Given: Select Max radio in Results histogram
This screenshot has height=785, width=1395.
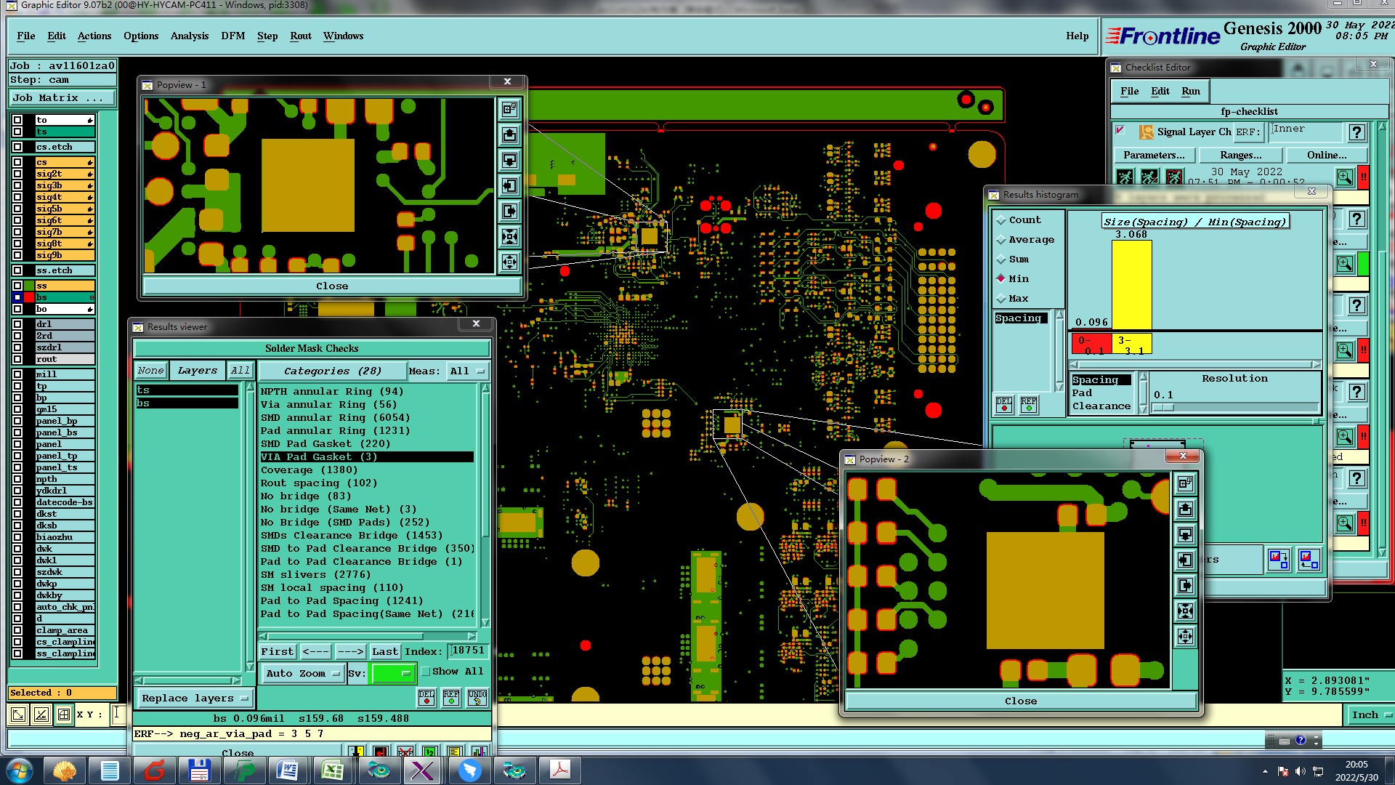Looking at the screenshot, I should [1001, 298].
